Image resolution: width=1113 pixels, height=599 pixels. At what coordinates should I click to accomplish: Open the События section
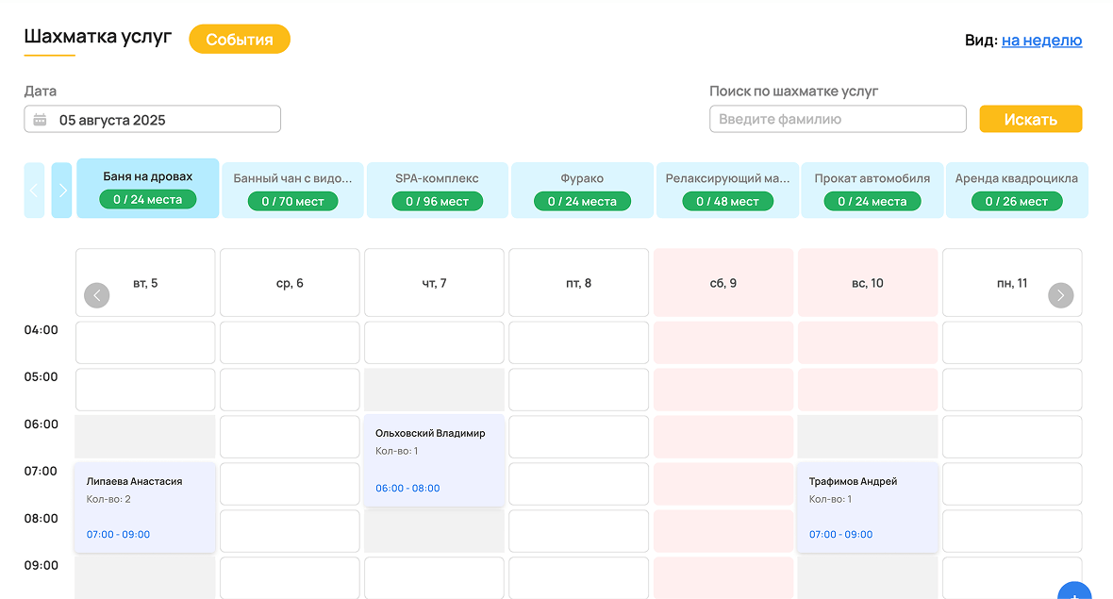pyautogui.click(x=240, y=40)
